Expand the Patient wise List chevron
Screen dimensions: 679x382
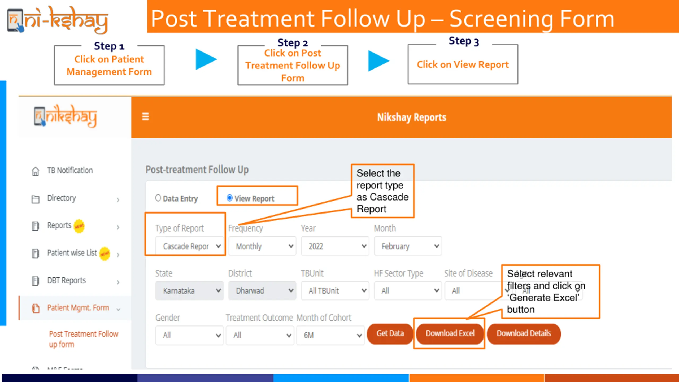point(118,255)
